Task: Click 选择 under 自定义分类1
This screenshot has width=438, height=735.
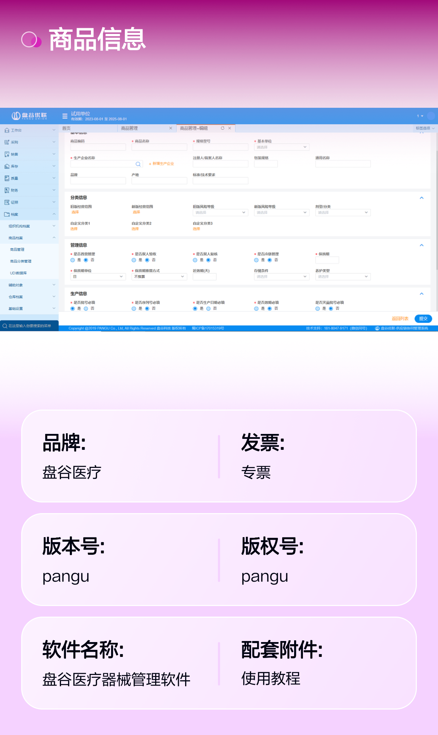Action: pos(74,229)
